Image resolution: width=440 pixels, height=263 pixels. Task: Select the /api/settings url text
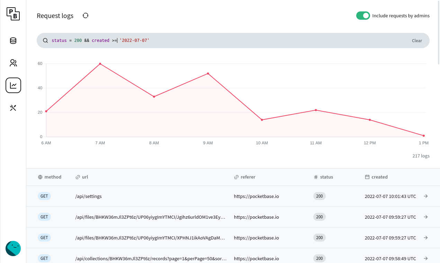click(x=88, y=196)
